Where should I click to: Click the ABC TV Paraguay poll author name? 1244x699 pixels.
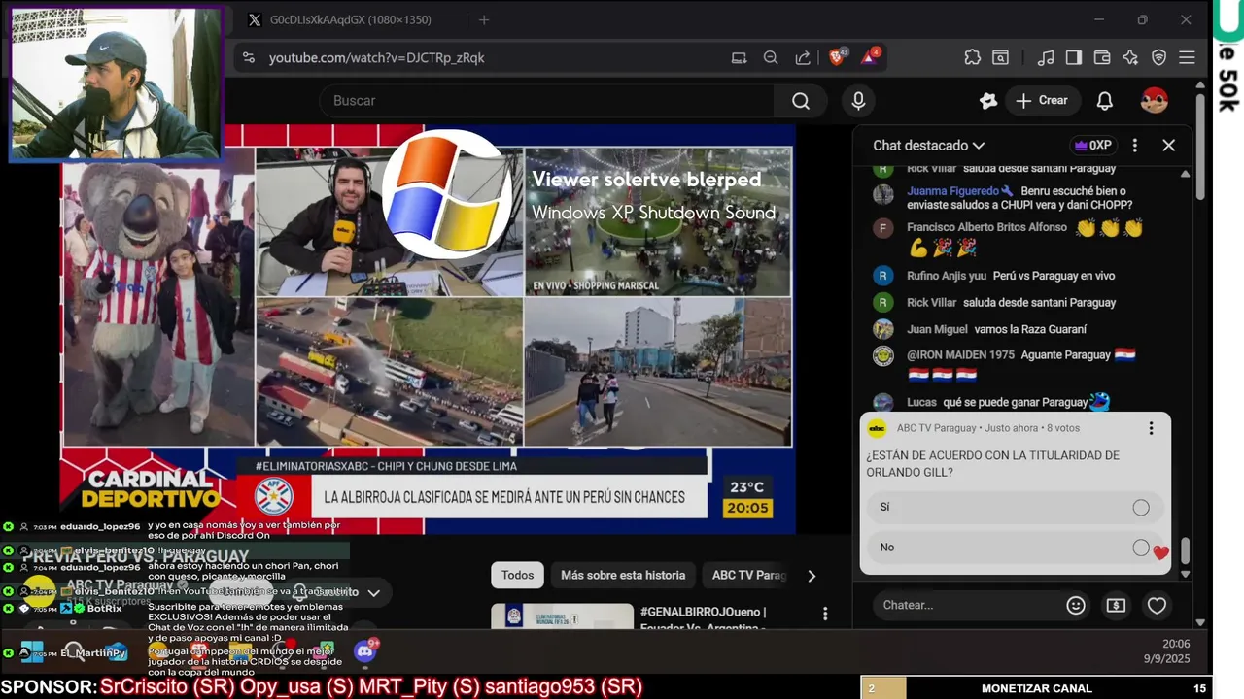tap(936, 428)
